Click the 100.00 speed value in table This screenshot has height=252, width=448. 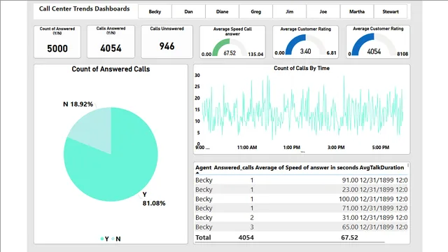(349, 199)
